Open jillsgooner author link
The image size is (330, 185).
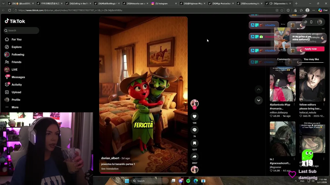click(275, 167)
